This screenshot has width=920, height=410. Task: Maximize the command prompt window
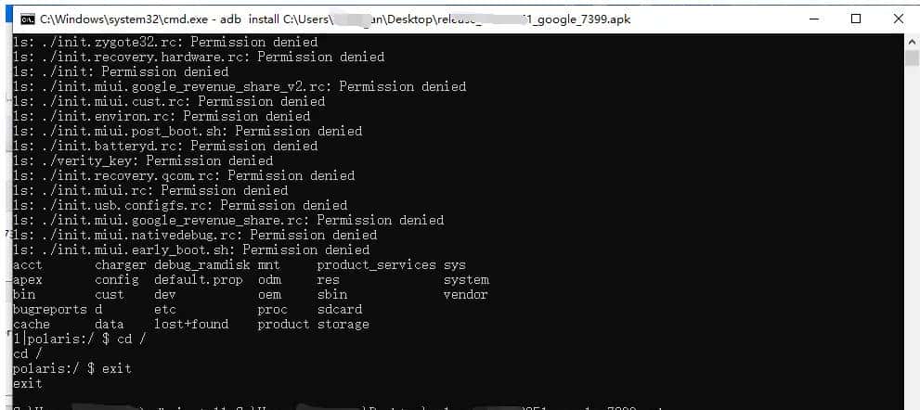click(855, 19)
